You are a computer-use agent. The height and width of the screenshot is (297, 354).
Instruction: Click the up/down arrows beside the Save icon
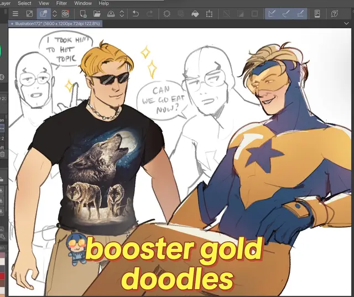pyautogui.click(x=122, y=14)
